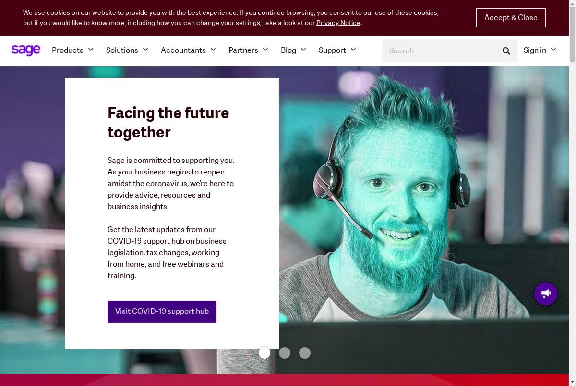Click the Partners chevron icon
The width and height of the screenshot is (576, 386).
265,50
